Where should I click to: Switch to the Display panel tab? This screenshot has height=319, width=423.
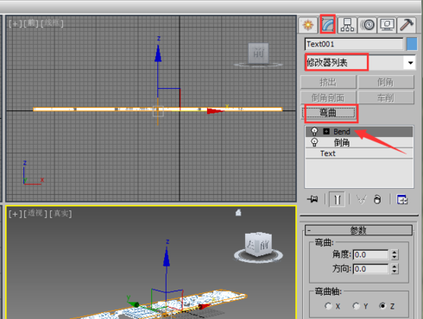(x=387, y=25)
